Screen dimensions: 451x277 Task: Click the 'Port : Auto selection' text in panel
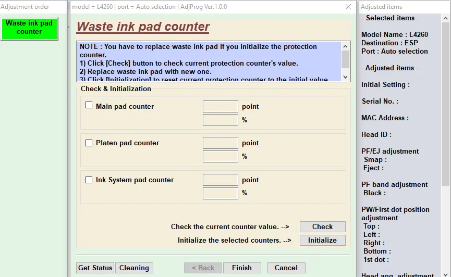click(x=395, y=51)
